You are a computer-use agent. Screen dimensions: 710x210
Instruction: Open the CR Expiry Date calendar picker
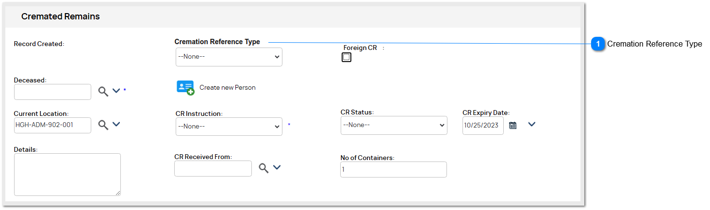point(512,125)
